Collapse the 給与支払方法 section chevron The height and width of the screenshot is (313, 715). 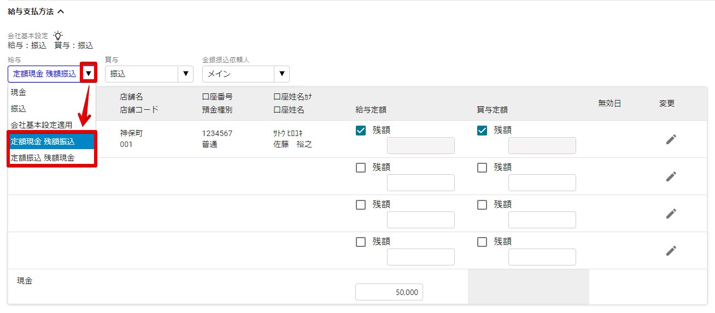[x=61, y=11]
